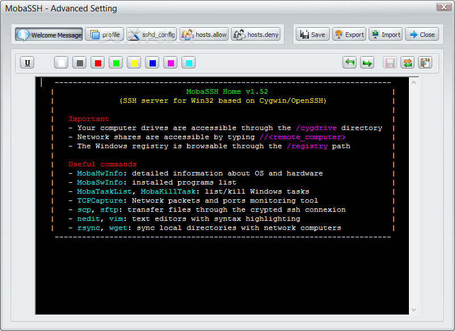Pick the gray text color

(80, 63)
